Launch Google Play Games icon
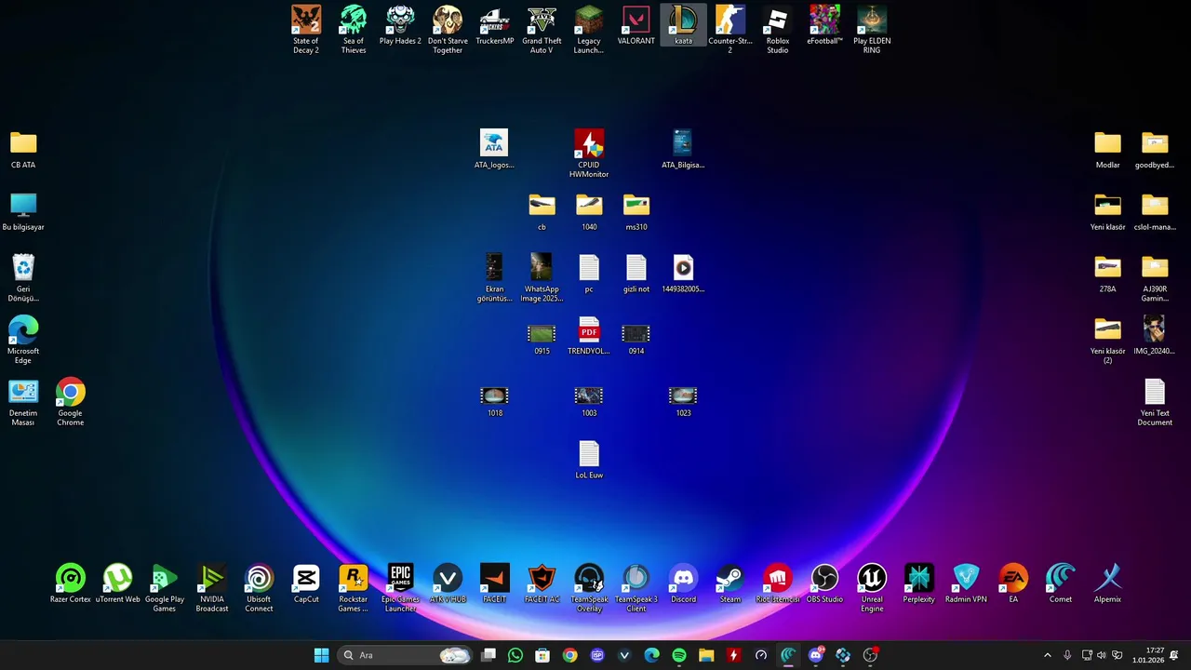Image resolution: width=1191 pixels, height=670 pixels. click(x=165, y=588)
